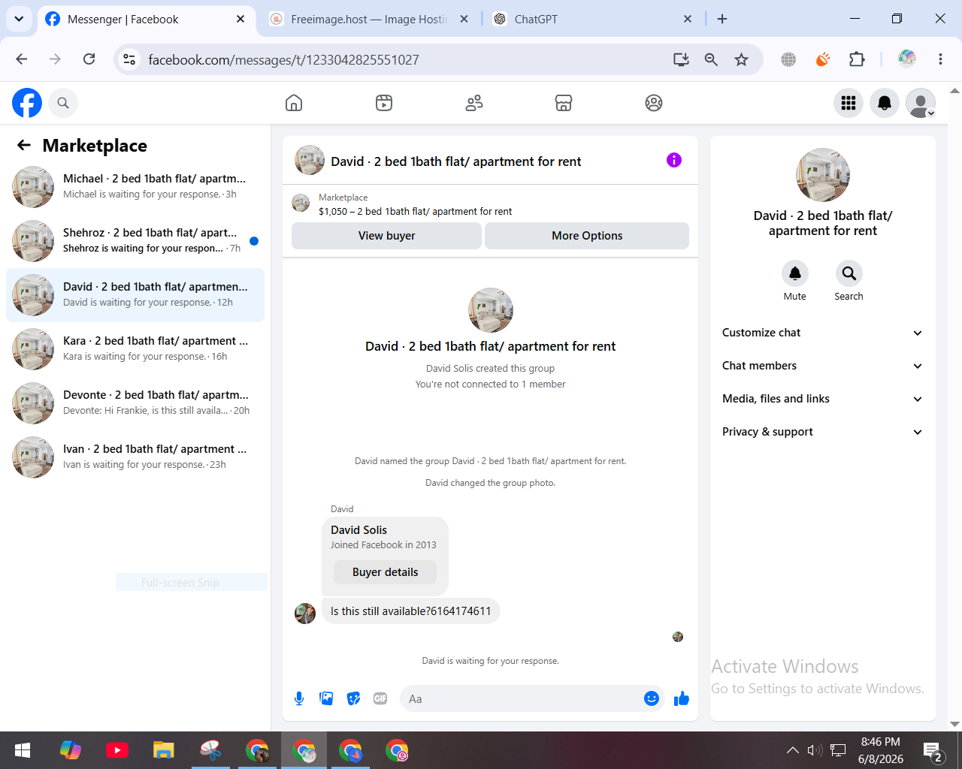962x769 pixels.
Task: Open Buyer details for David Solis
Action: click(x=385, y=572)
